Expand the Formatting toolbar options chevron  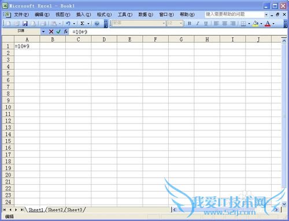(286, 24)
